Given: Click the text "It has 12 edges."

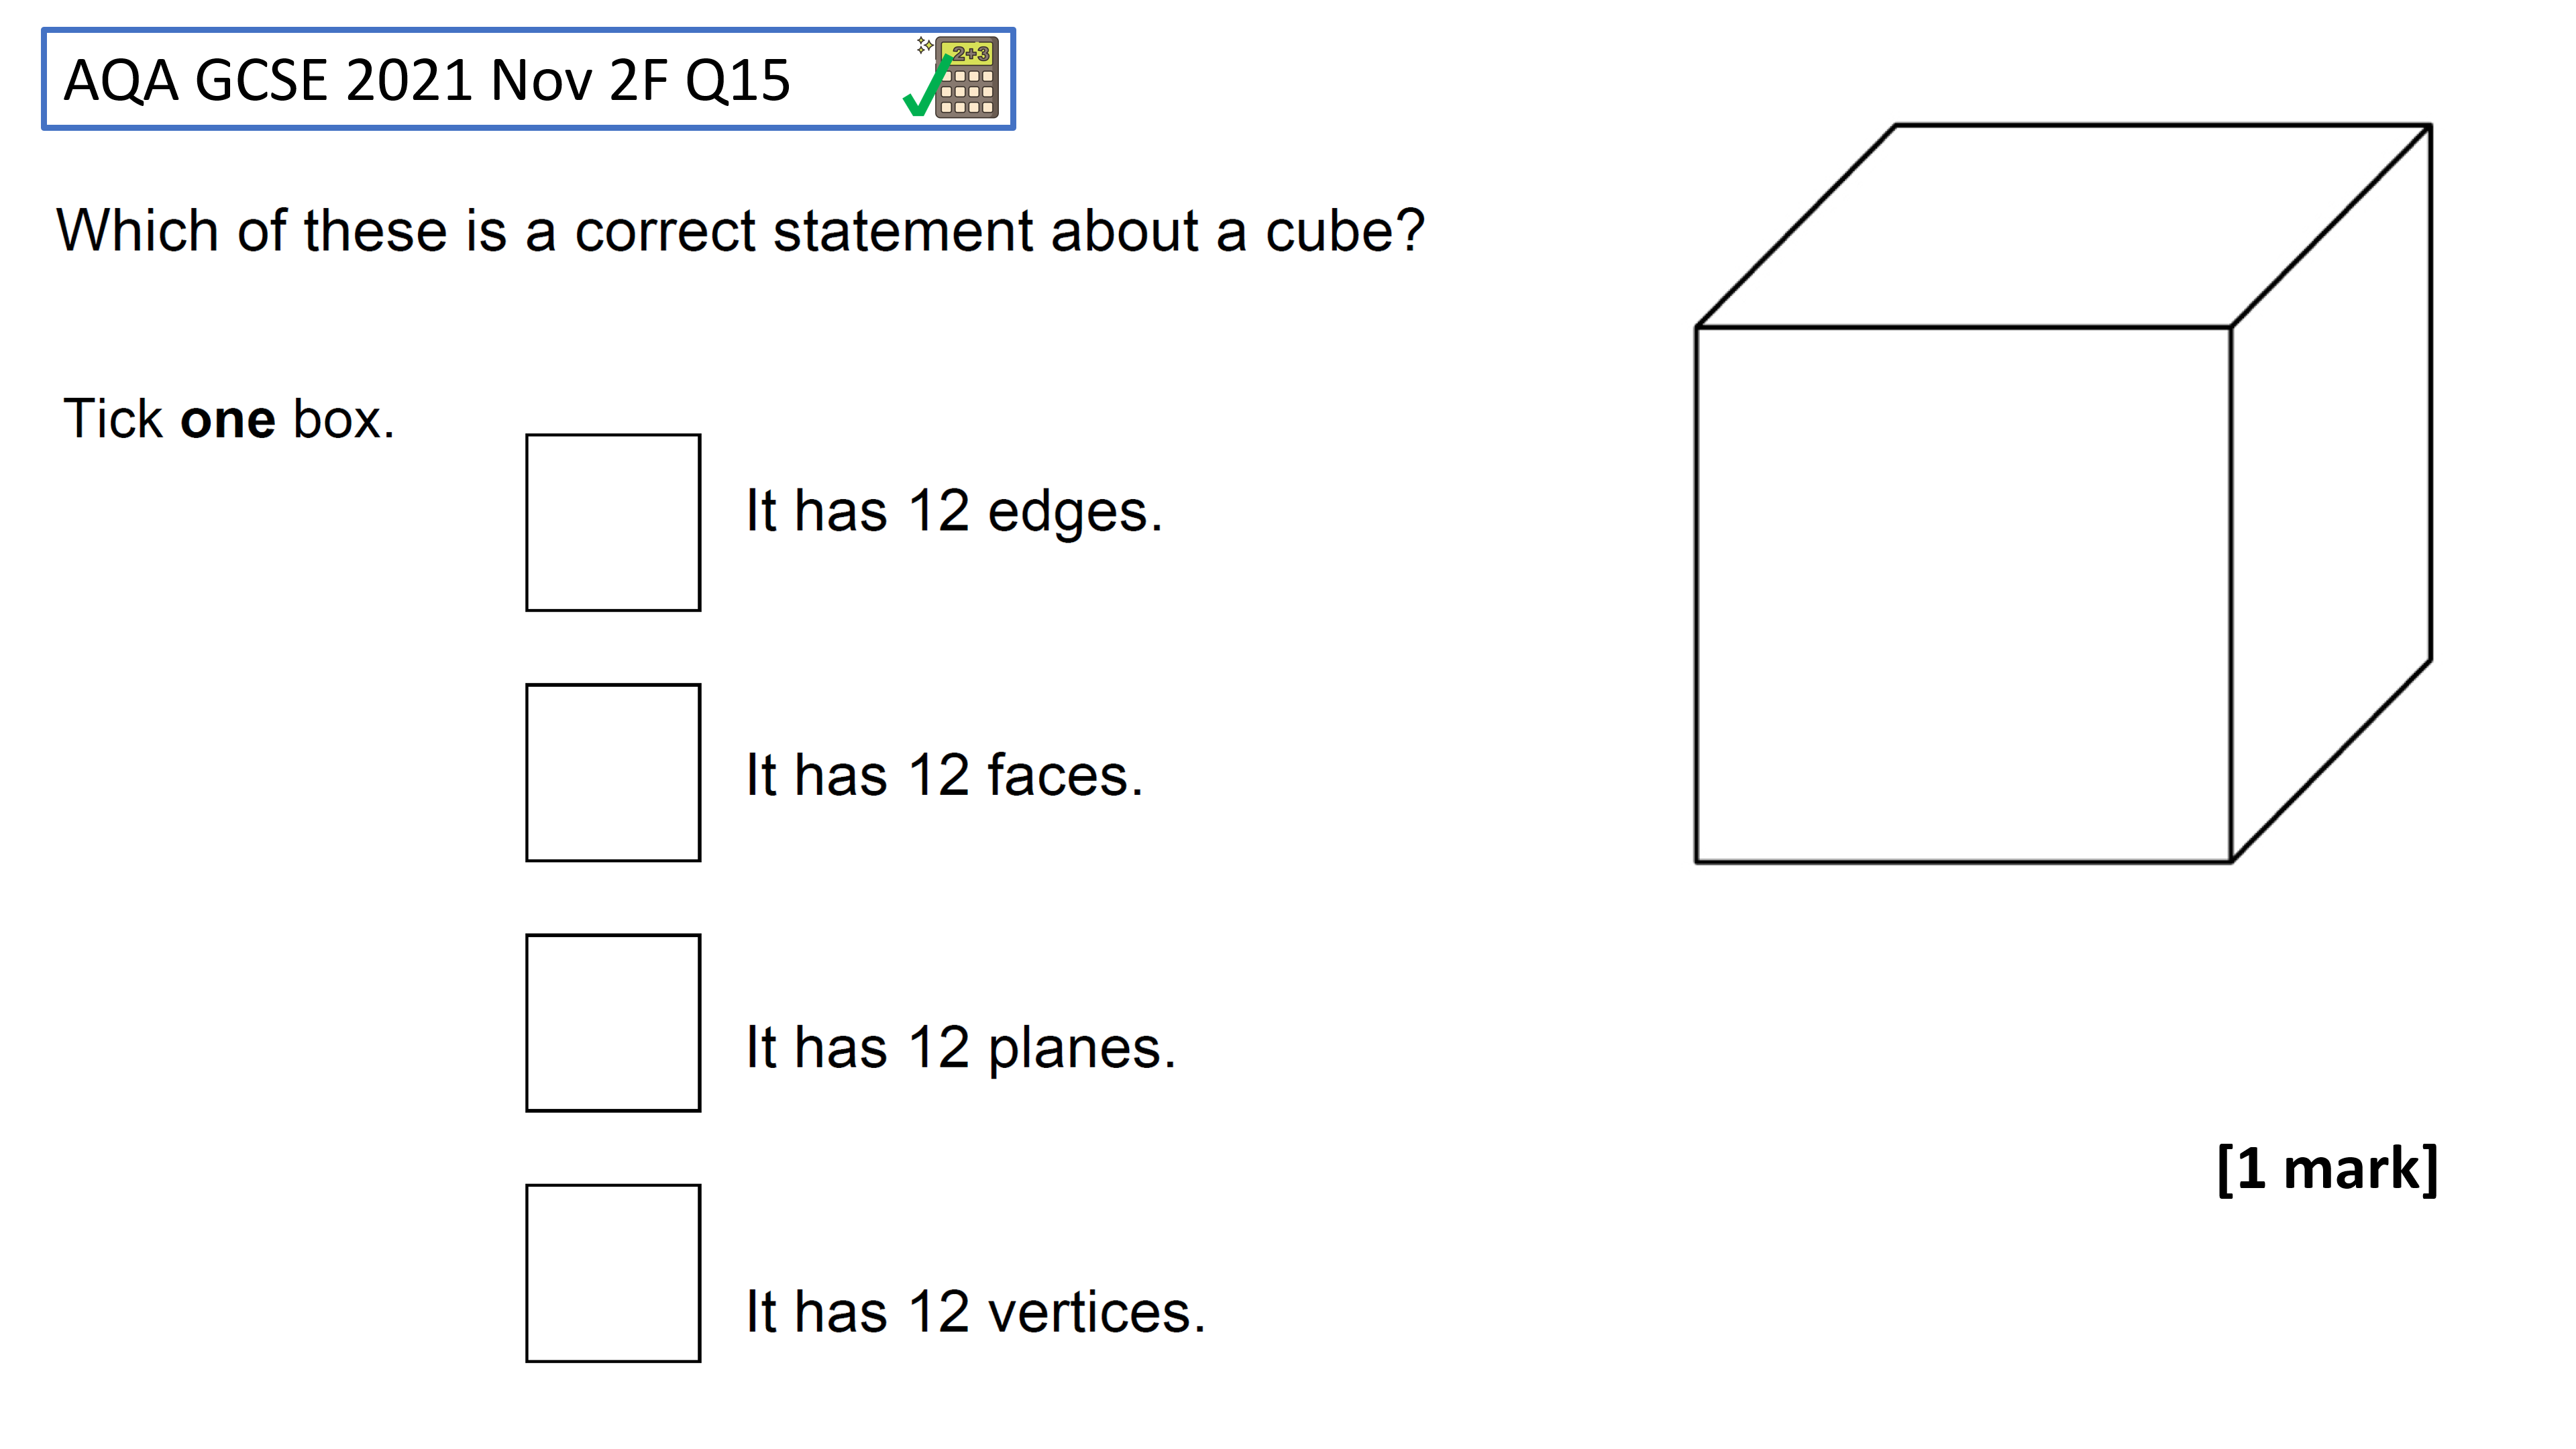Looking at the screenshot, I should point(954,511).
